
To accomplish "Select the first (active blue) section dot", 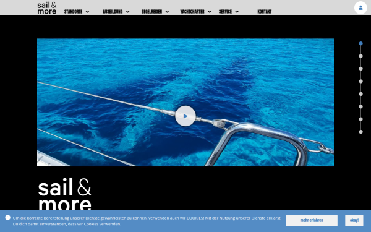I will pos(360,43).
